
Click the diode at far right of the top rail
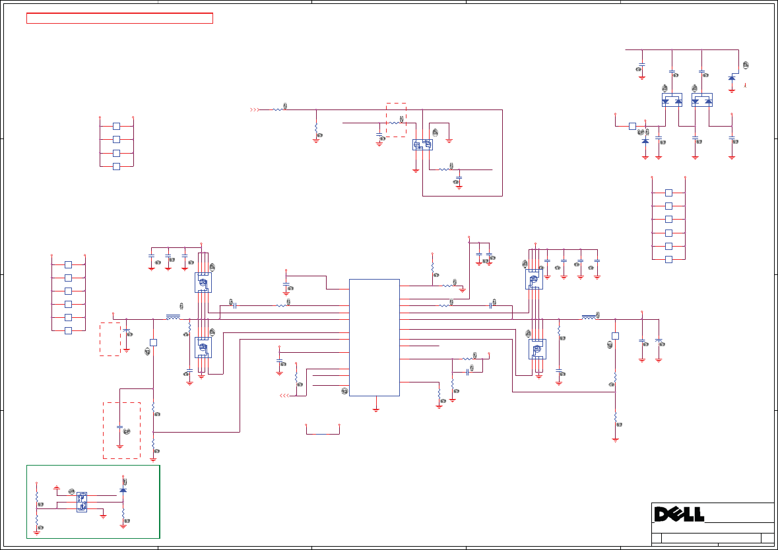[x=731, y=78]
